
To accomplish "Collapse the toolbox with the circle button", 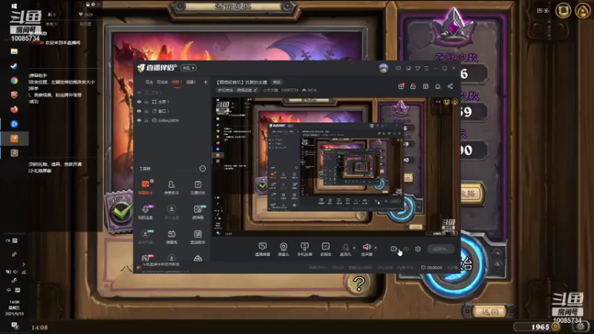I will point(203,168).
